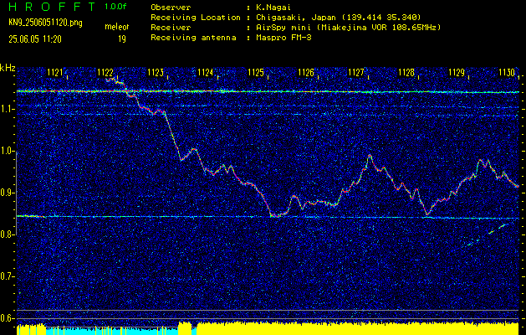Click the 1.1 frequency axis label
Viewport: 526px width, 335px height.
click(x=7, y=109)
